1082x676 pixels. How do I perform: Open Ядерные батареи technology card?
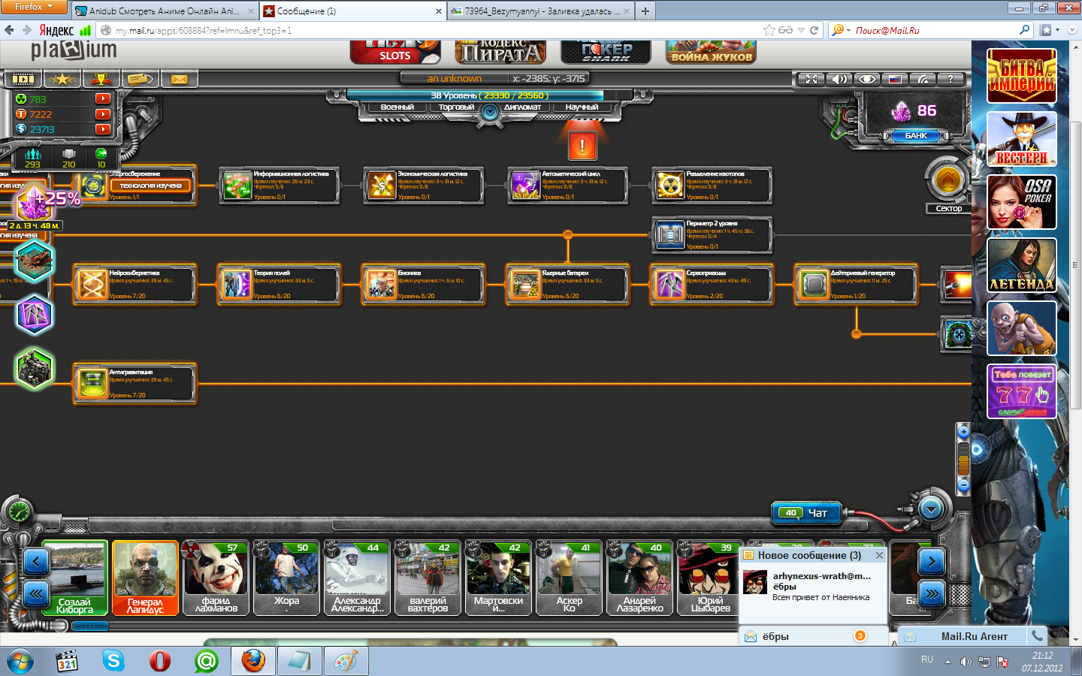pyautogui.click(x=567, y=285)
